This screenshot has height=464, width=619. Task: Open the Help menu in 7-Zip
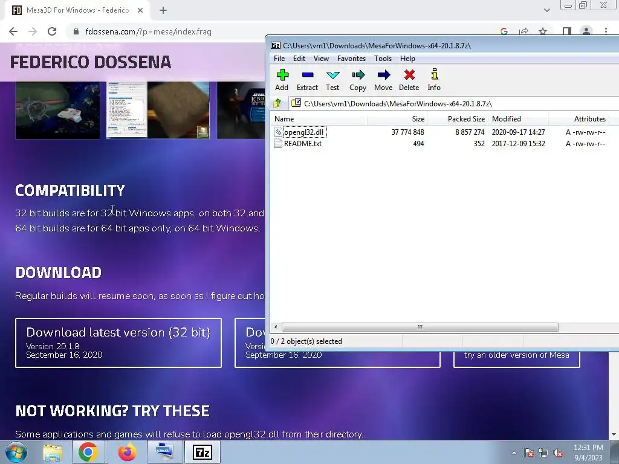coord(407,59)
